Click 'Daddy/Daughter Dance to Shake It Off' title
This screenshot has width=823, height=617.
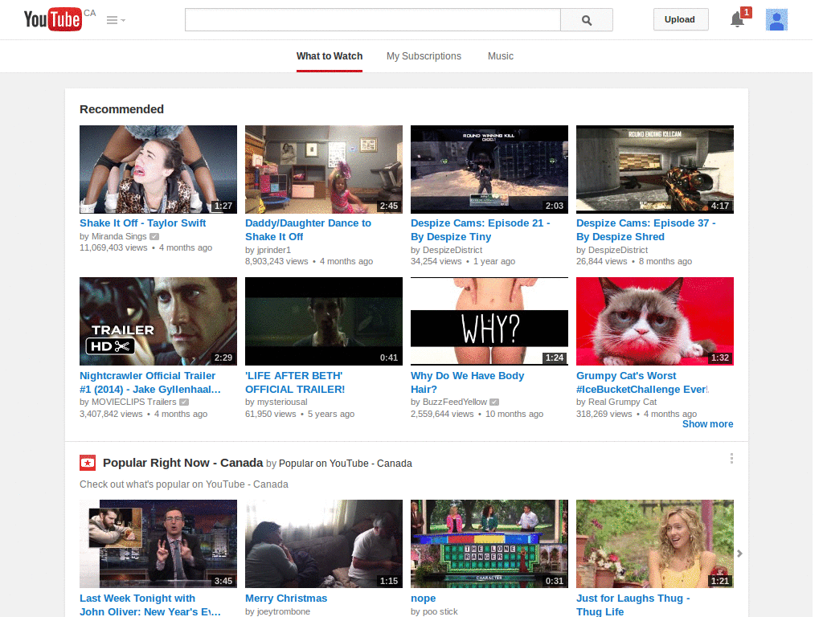pos(308,230)
